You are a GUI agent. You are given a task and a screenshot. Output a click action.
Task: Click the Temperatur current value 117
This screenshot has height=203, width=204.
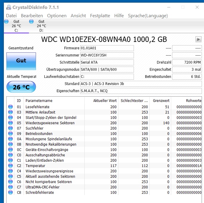click(x=113, y=166)
